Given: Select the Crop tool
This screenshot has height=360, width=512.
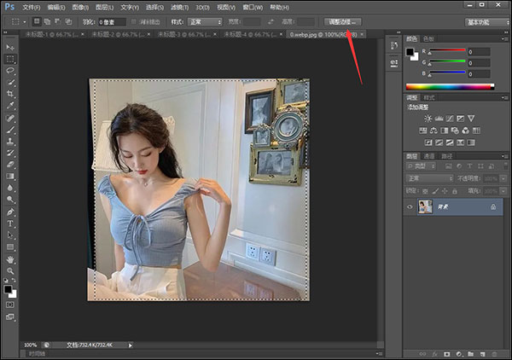Looking at the screenshot, I should [x=10, y=94].
